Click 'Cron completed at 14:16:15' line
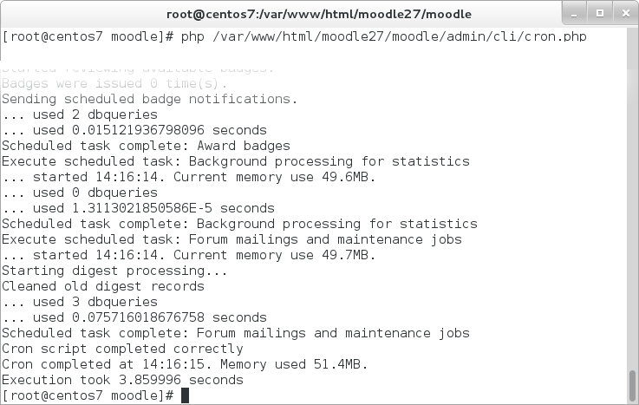 coord(185,364)
